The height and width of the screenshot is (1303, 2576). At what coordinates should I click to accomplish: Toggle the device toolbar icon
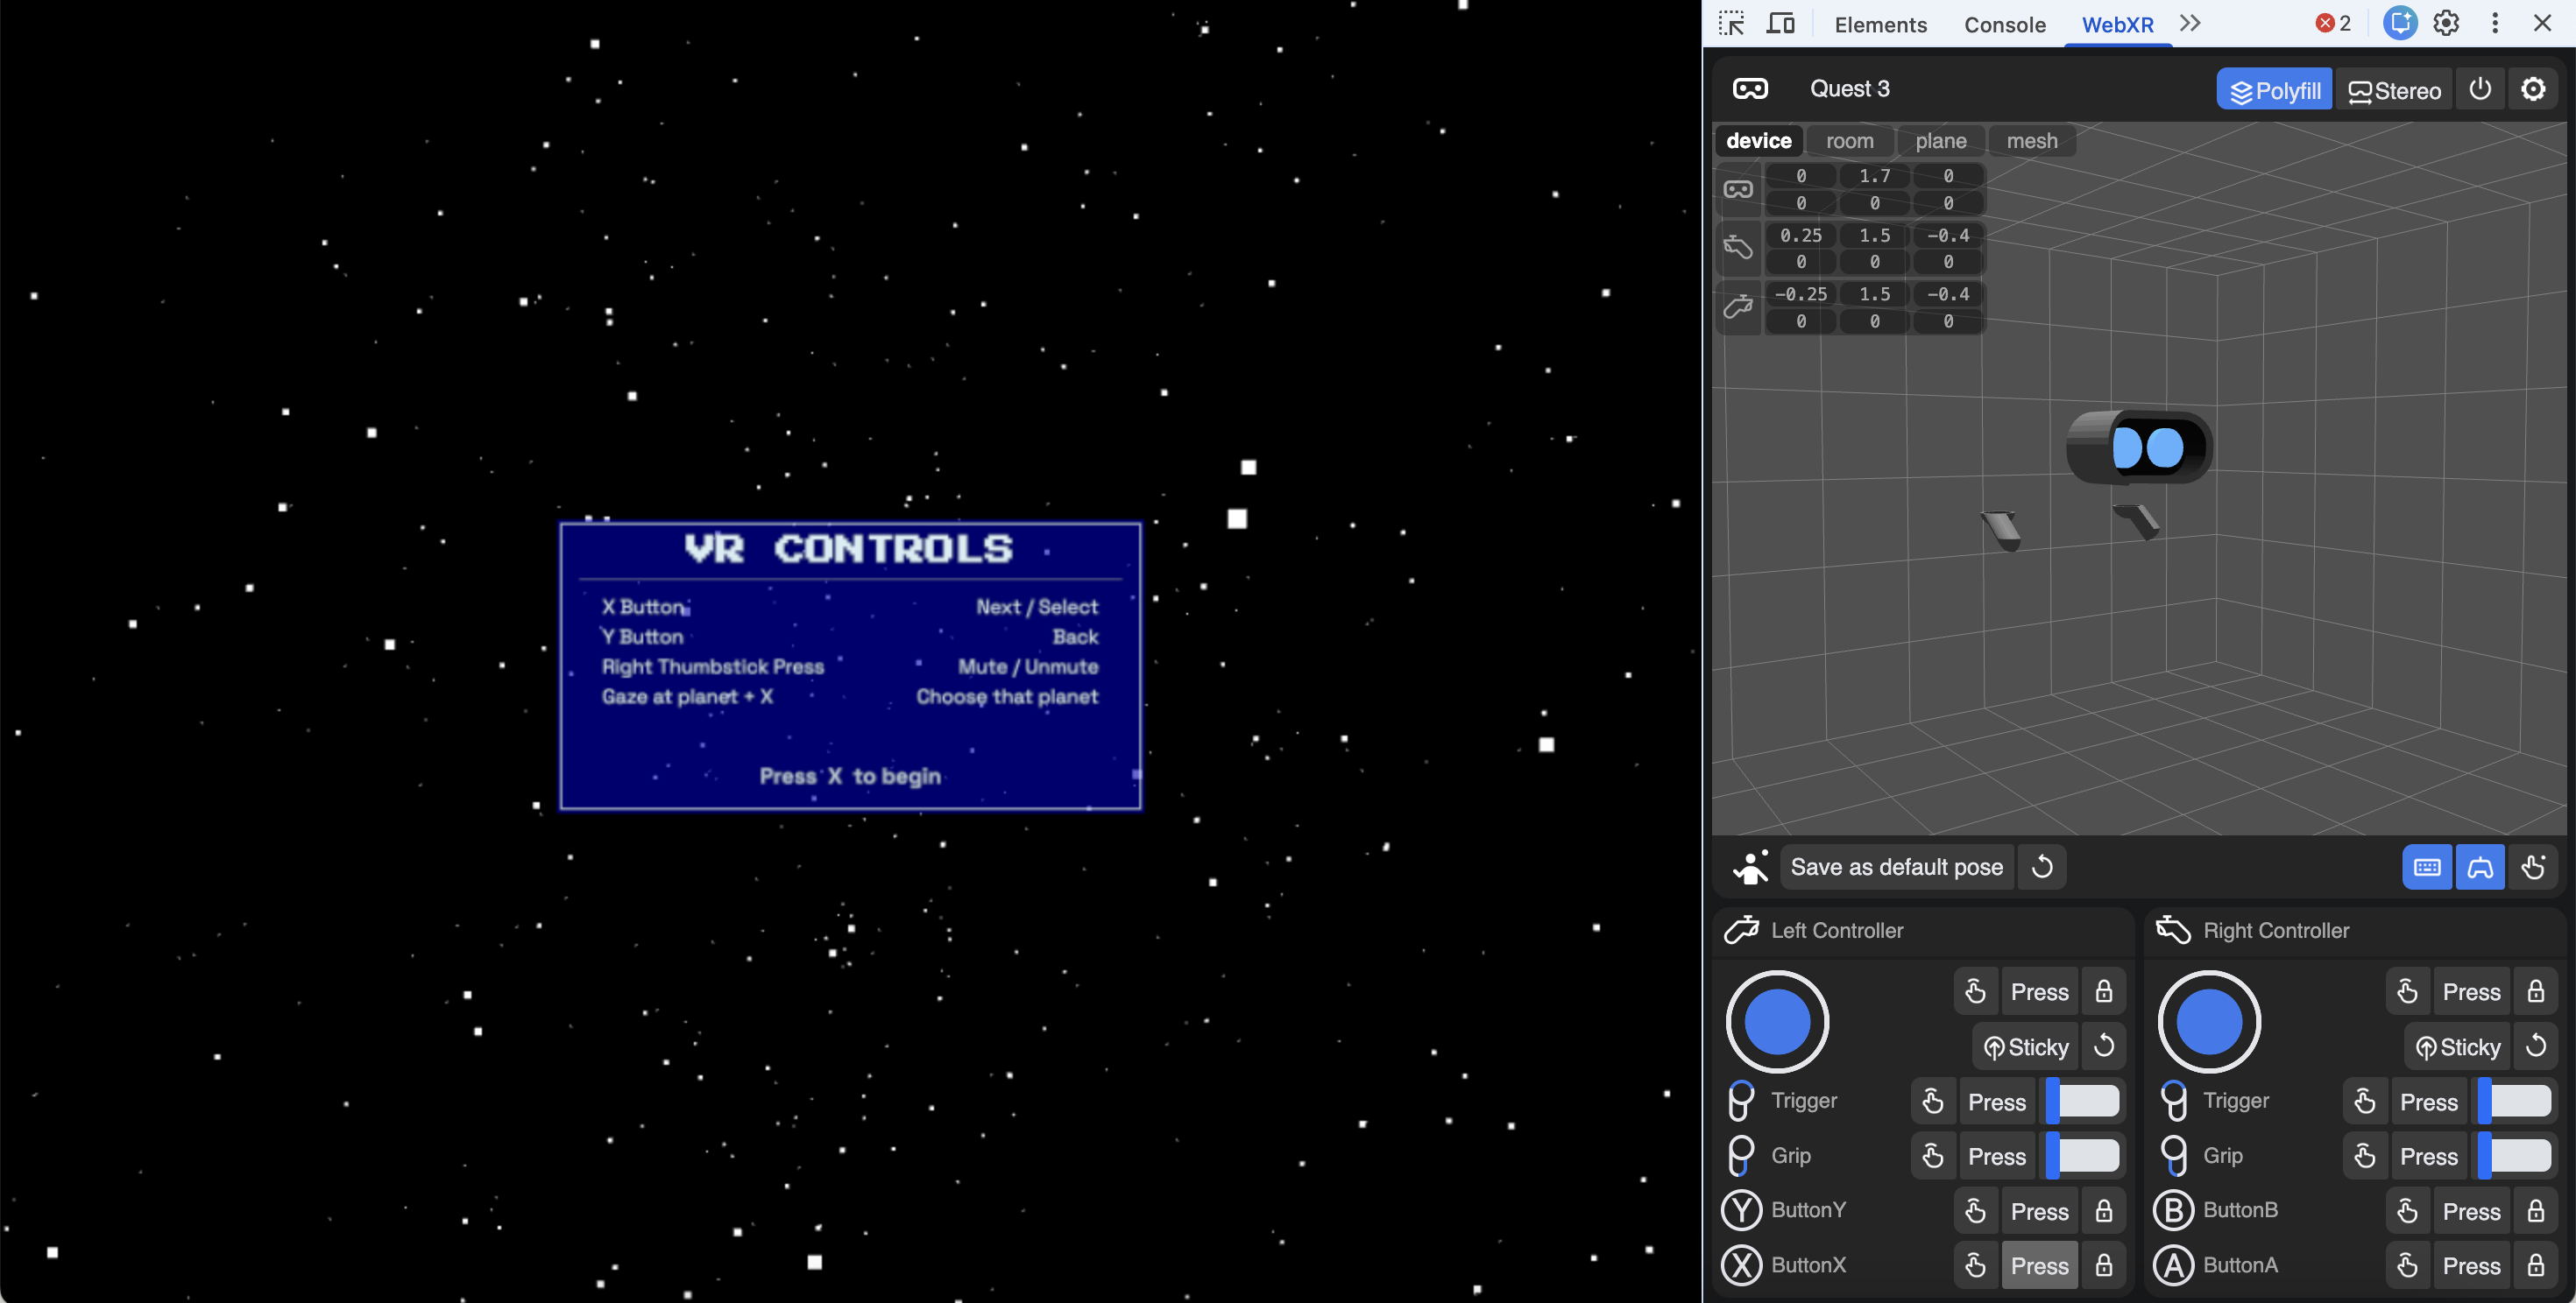click(1780, 23)
